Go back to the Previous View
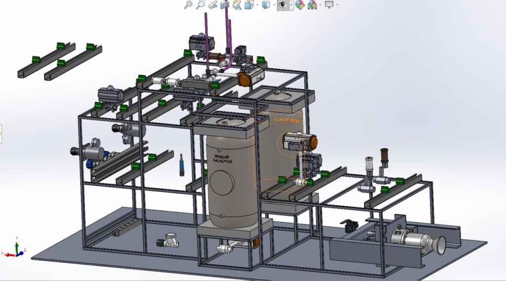 (213, 5)
